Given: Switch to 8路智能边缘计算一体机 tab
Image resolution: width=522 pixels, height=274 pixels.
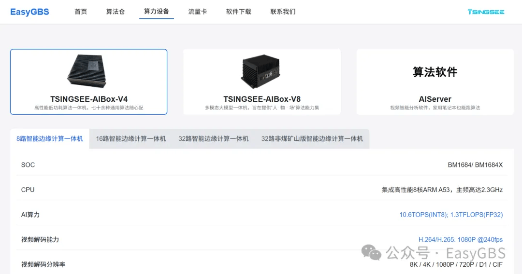Looking at the screenshot, I should [x=50, y=139].
